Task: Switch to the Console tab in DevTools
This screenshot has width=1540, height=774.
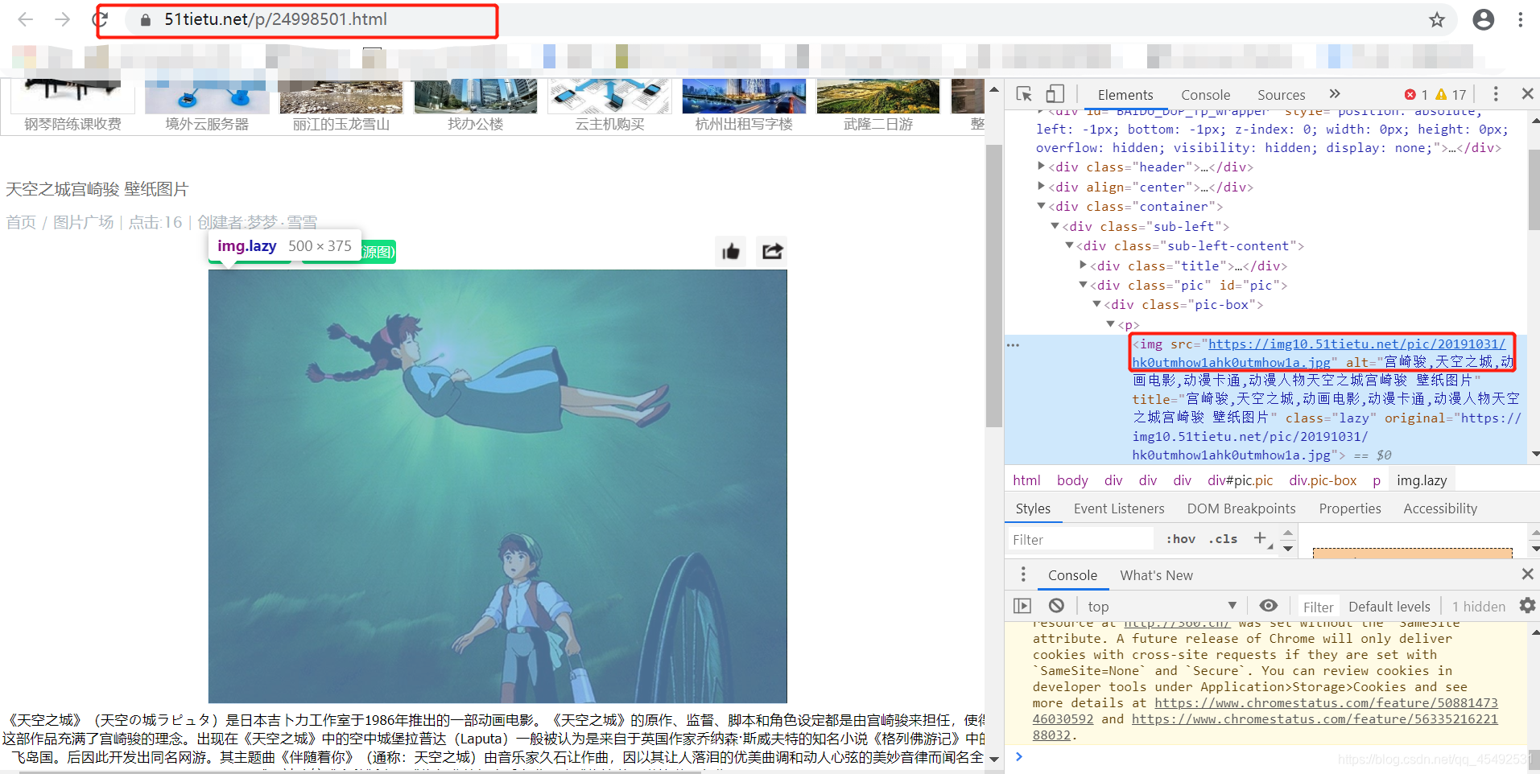Action: [1205, 95]
